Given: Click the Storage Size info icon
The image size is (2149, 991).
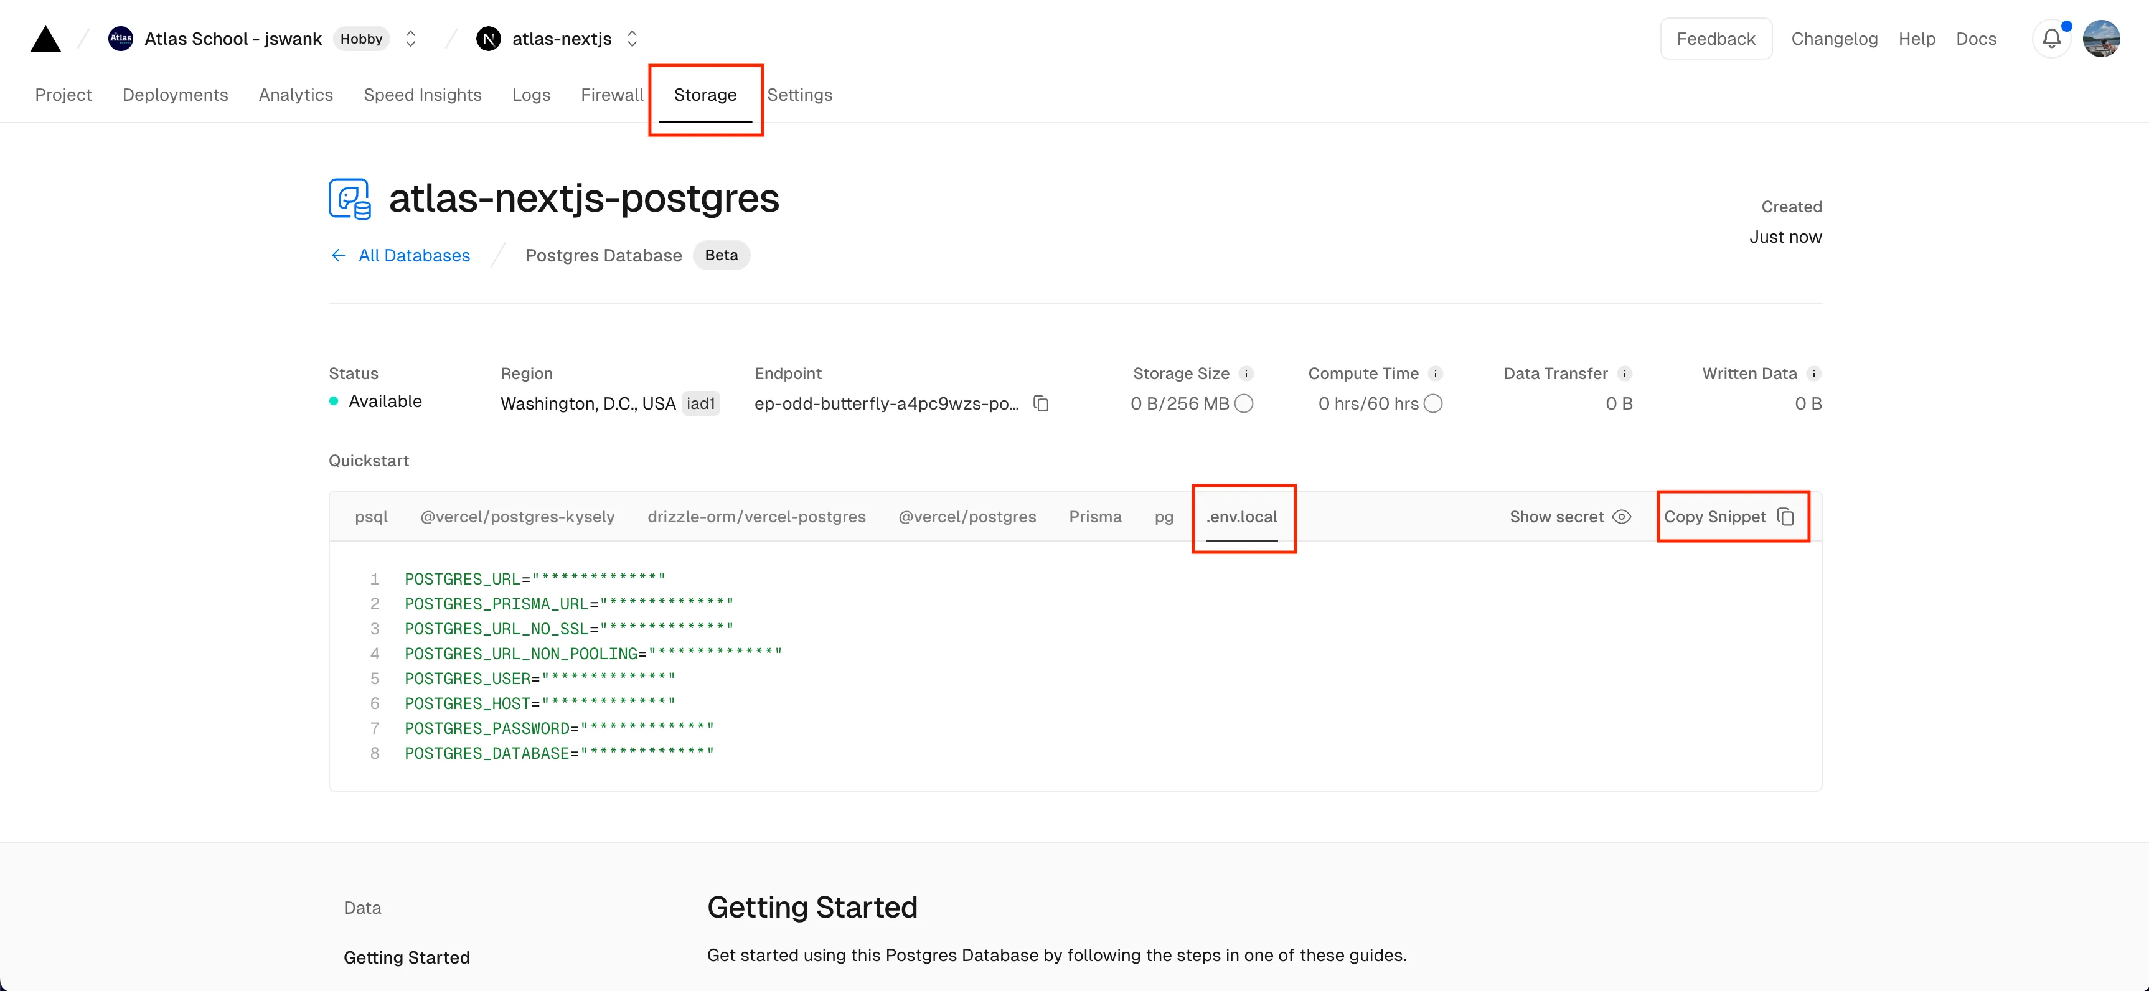Looking at the screenshot, I should click(1246, 373).
